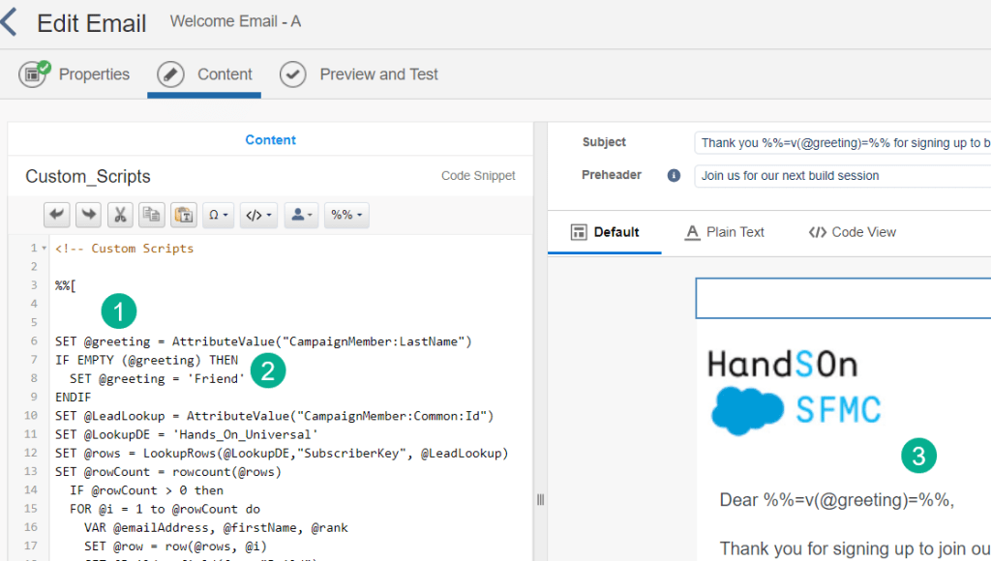The height and width of the screenshot is (561, 991).
Task: Select the Content step tab
Action: pyautogui.click(x=205, y=74)
